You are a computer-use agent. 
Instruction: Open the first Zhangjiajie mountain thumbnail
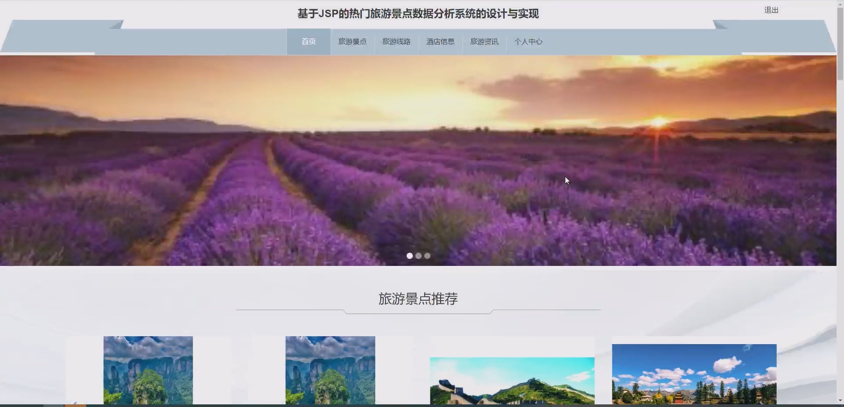click(148, 370)
